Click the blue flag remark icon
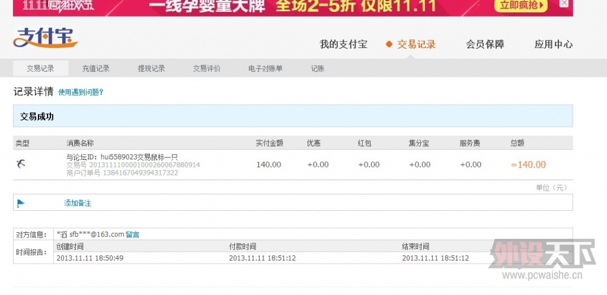 pos(21,203)
